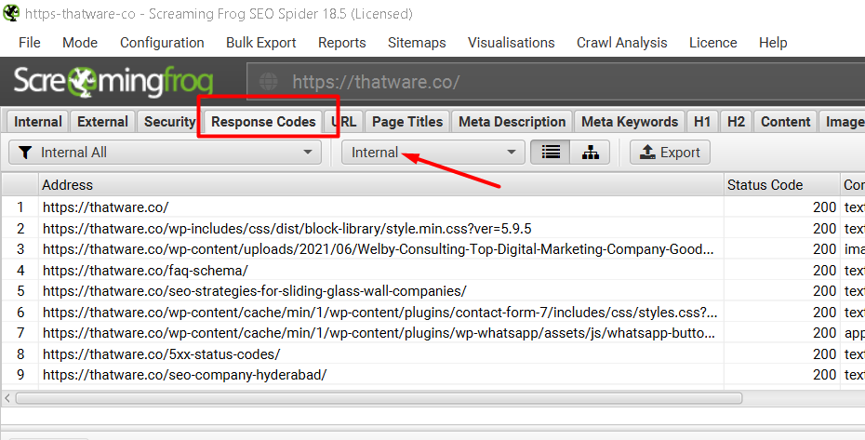The width and height of the screenshot is (865, 440).
Task: Click the Export button
Action: coord(670,153)
